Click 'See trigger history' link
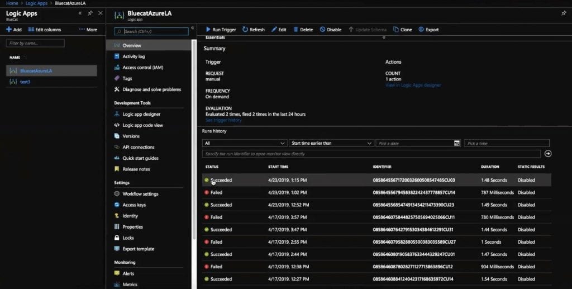The image size is (572, 289). 223,120
